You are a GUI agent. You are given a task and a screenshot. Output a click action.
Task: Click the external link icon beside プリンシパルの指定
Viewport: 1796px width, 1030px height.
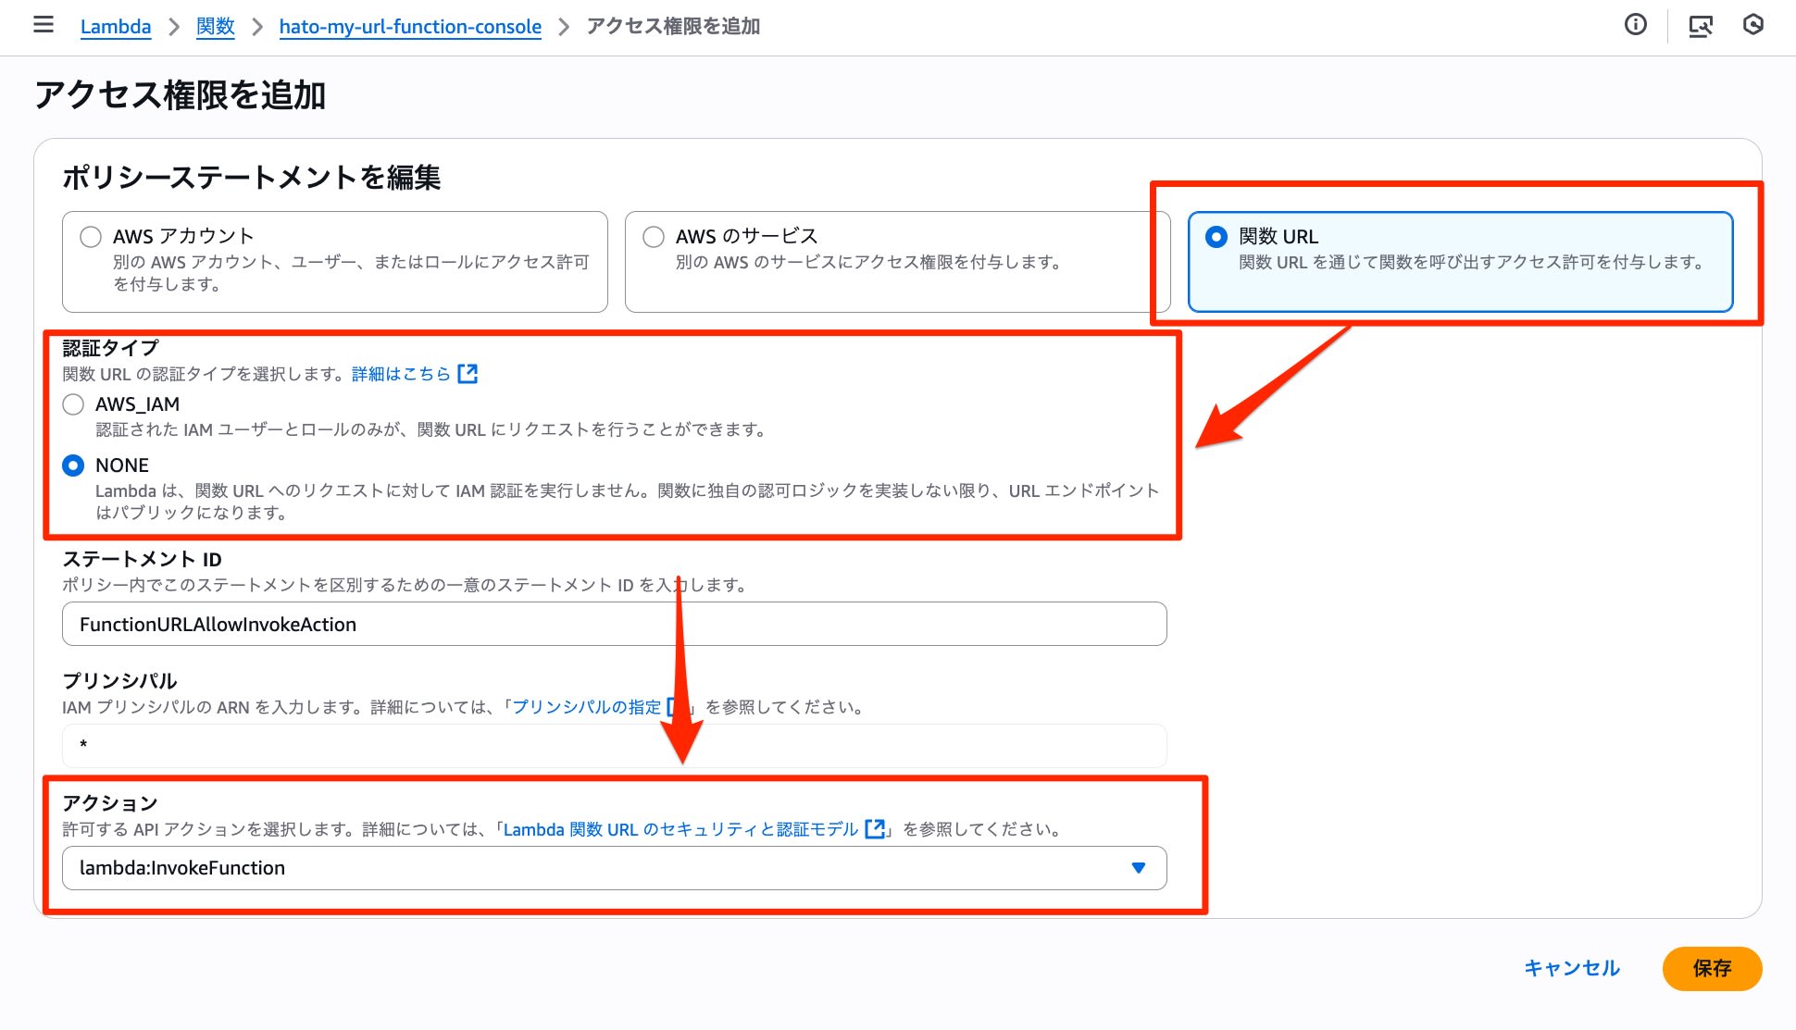coord(675,706)
